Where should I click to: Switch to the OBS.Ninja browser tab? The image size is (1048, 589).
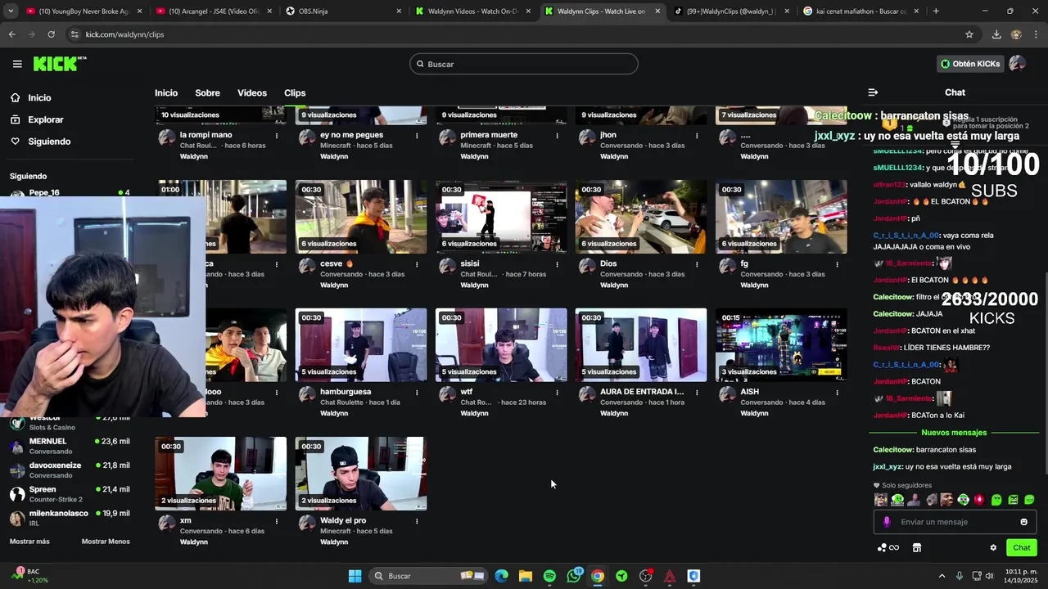(x=344, y=11)
